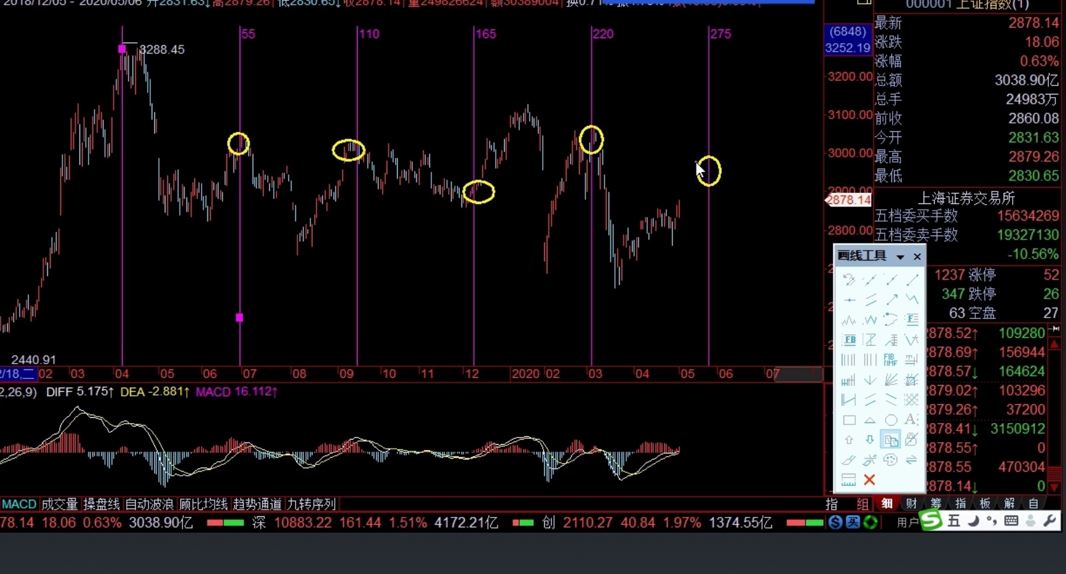
Task: Insert an up arrow marker
Action: point(849,440)
